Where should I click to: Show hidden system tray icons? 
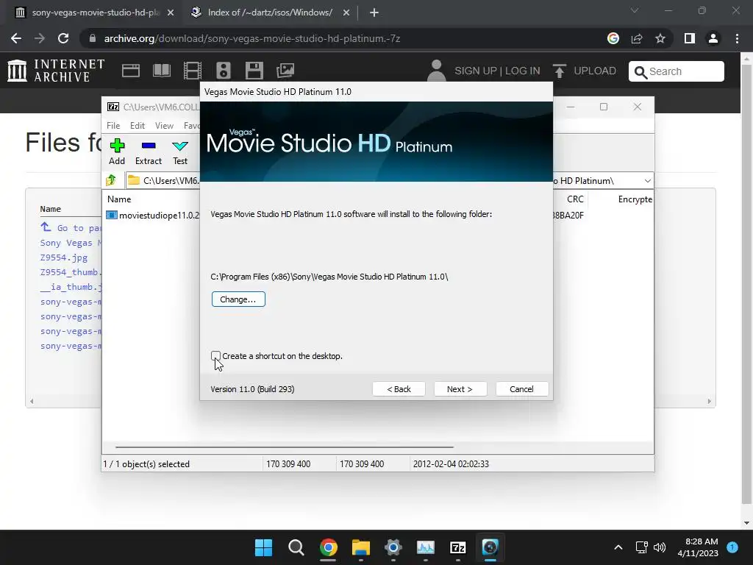pyautogui.click(x=618, y=547)
